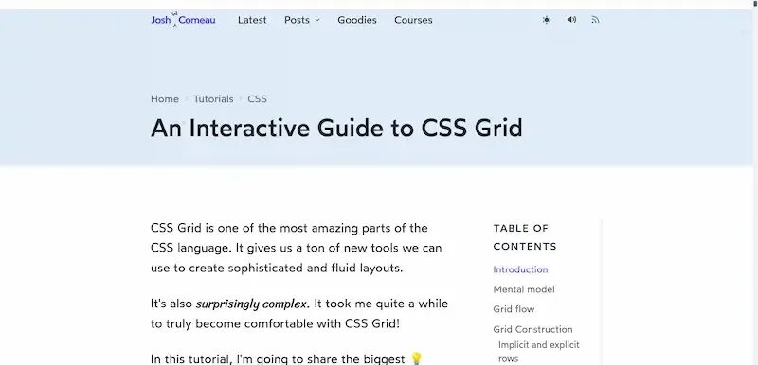758x365 pixels.
Task: Go to Home breadcrumb
Action: pyautogui.click(x=164, y=99)
